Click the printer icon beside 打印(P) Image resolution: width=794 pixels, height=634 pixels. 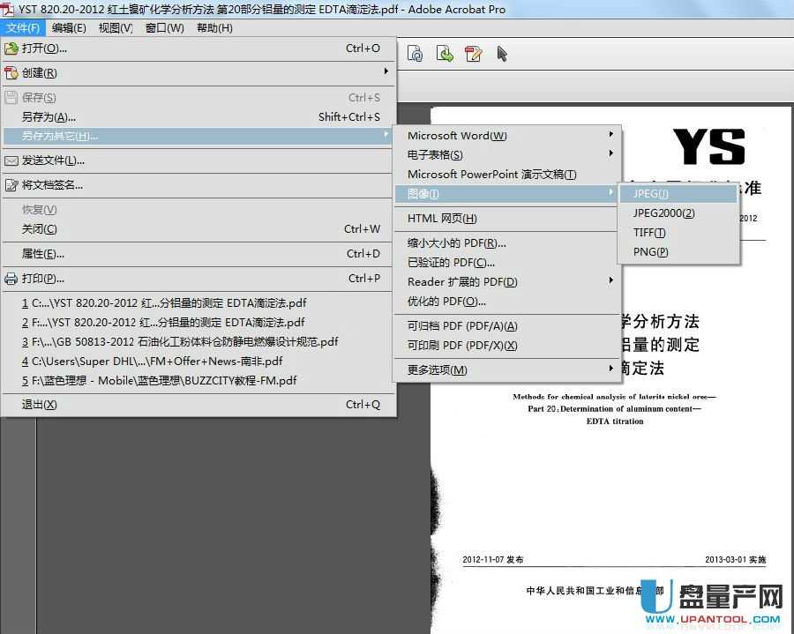11,279
